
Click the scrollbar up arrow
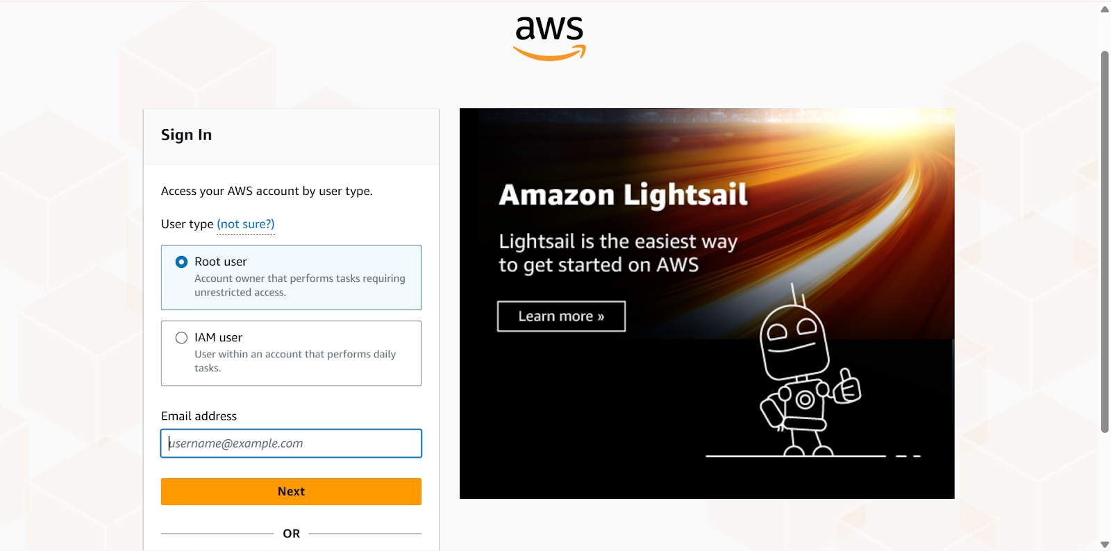tap(1103, 8)
